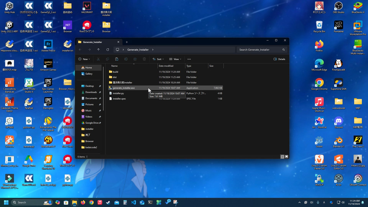Image resolution: width=368 pixels, height=207 pixels.
Task: Click the Refresh button in navigation bar
Action: (x=108, y=49)
